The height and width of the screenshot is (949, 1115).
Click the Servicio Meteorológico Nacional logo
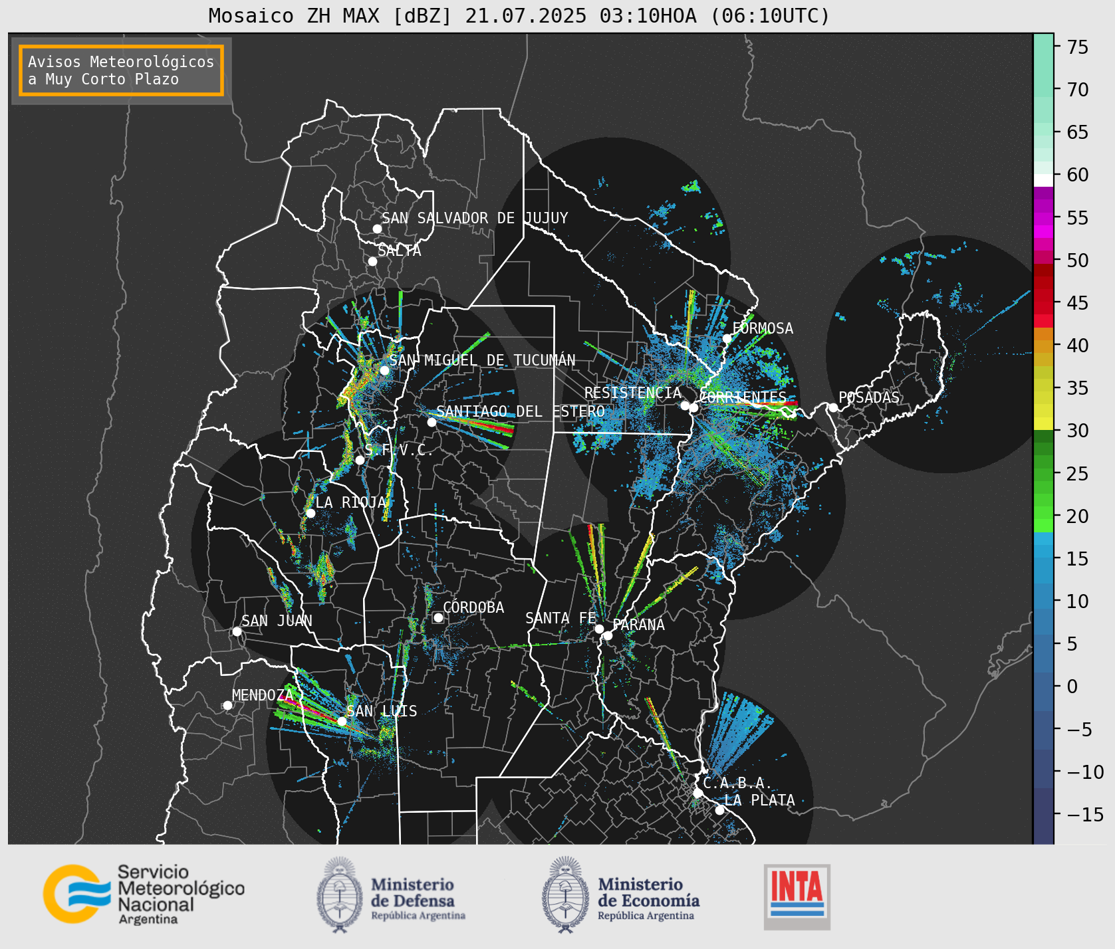[144, 894]
